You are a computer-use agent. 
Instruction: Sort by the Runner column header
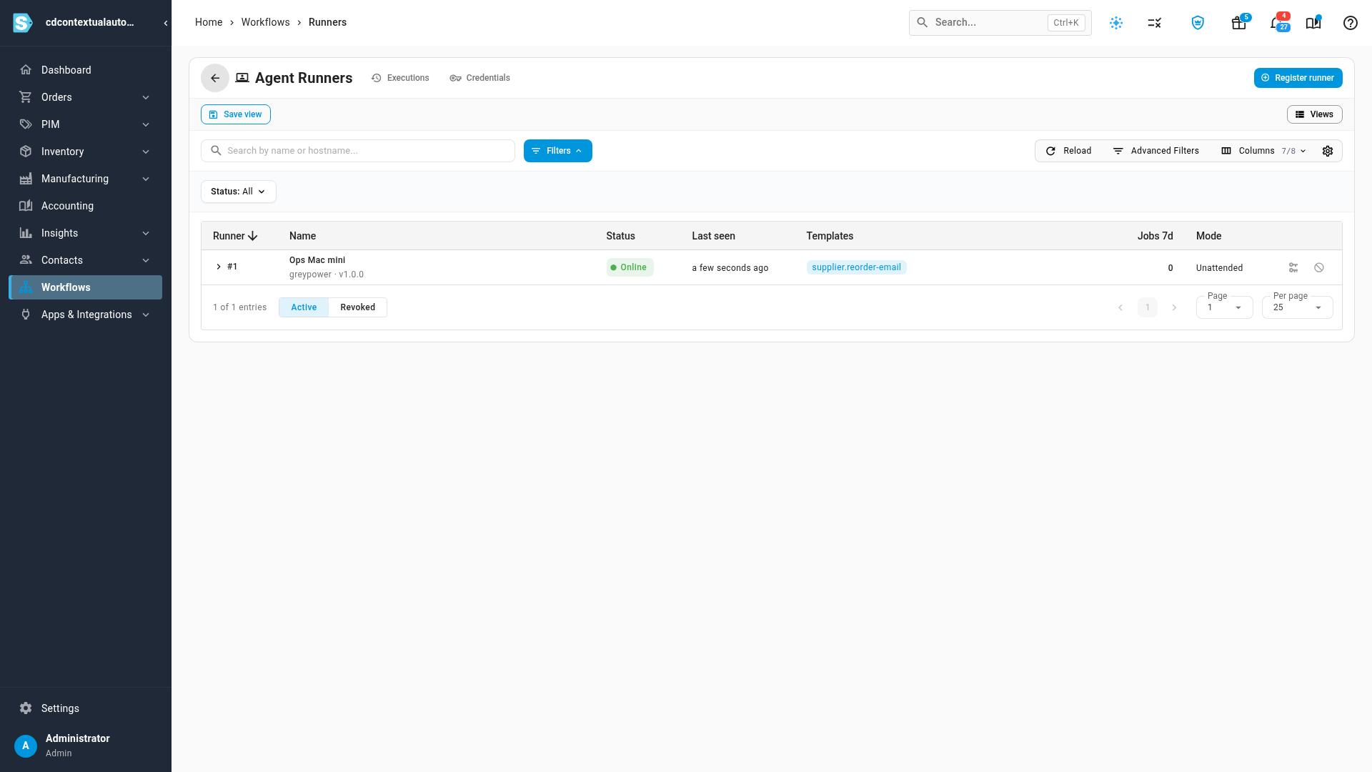[x=235, y=236]
